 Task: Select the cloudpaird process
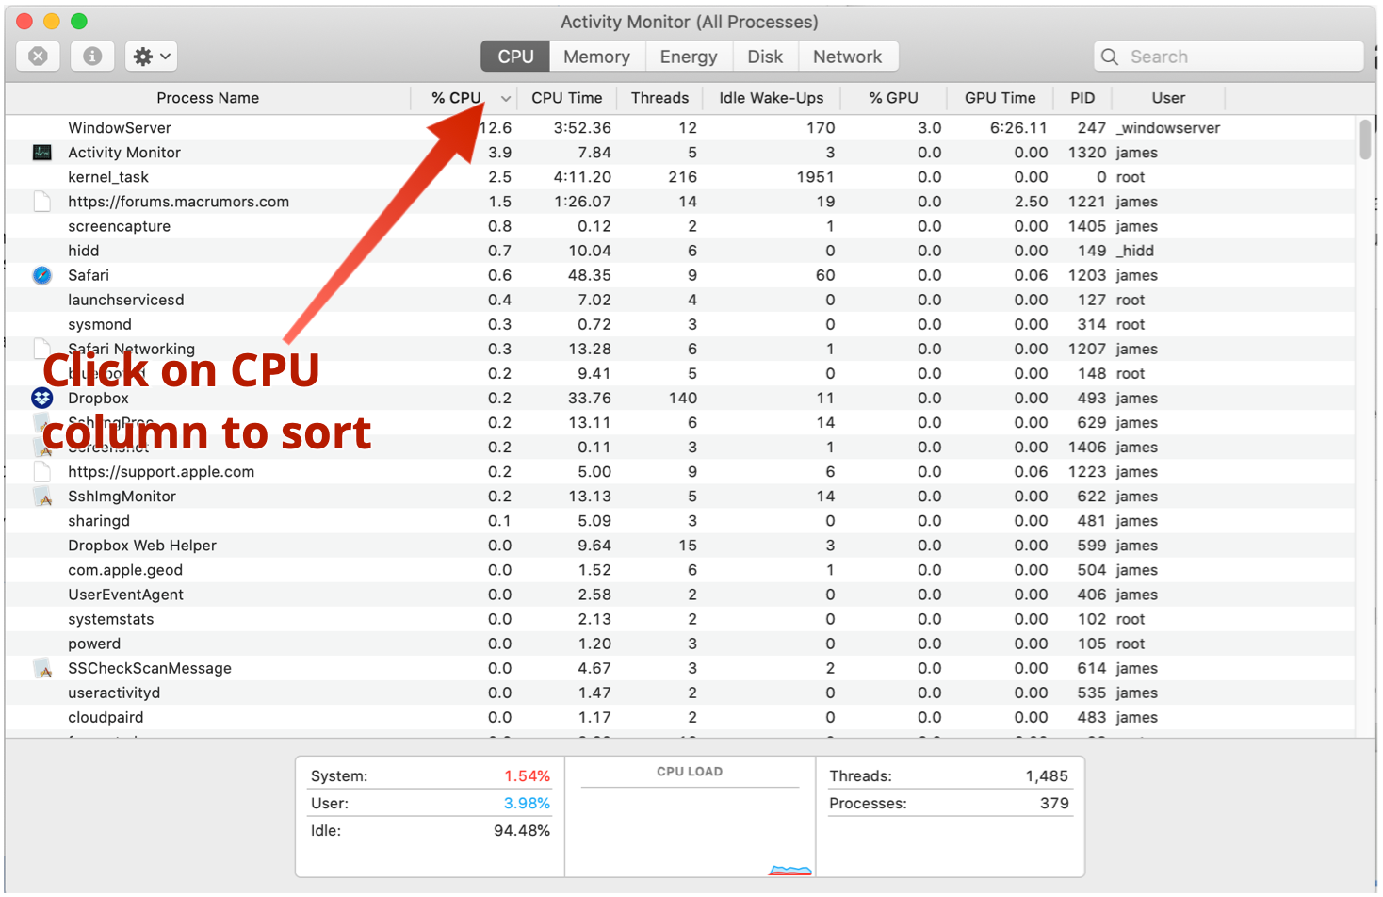pos(106,717)
